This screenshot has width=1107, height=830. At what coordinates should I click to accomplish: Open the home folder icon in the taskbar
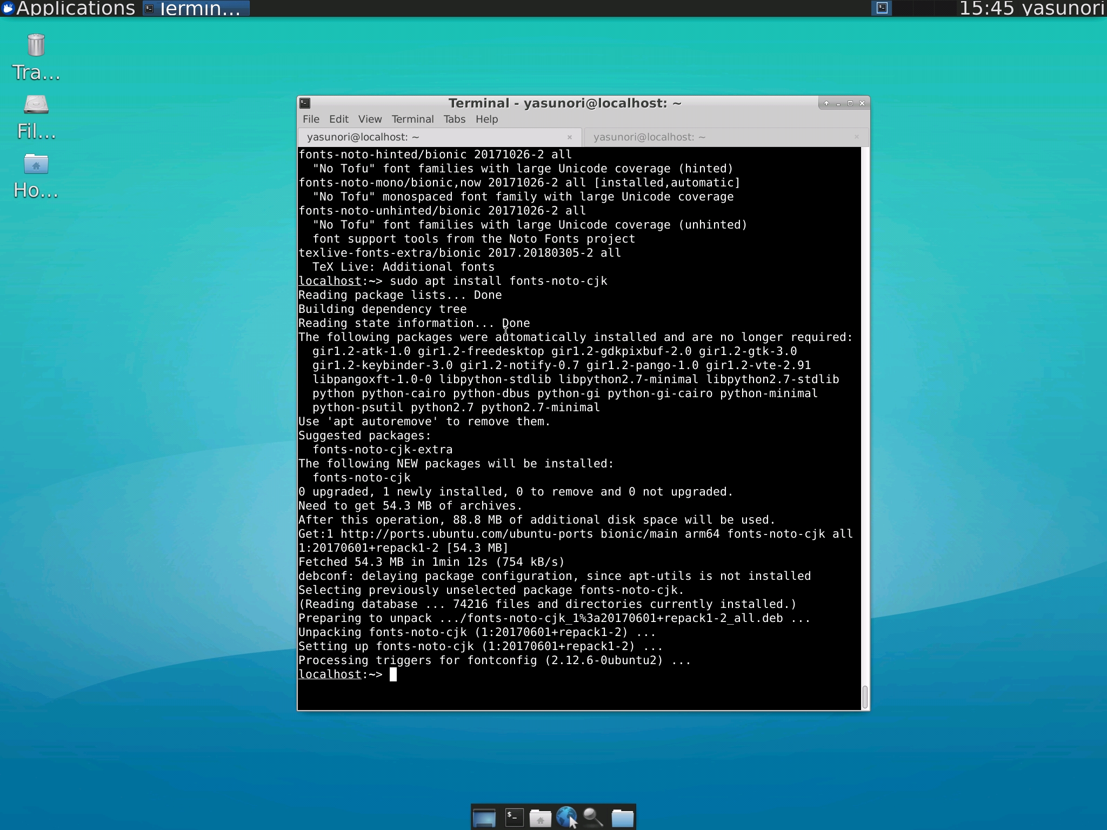[x=541, y=818]
